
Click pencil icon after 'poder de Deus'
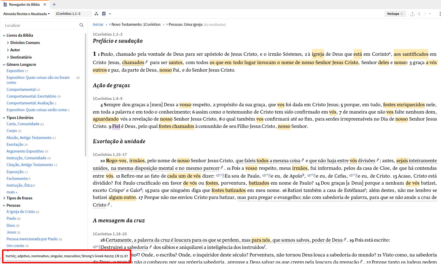pyautogui.click(x=345, y=240)
